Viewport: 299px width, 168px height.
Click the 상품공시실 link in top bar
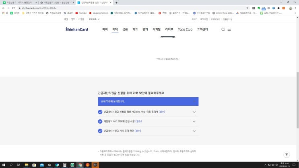coord(228,19)
